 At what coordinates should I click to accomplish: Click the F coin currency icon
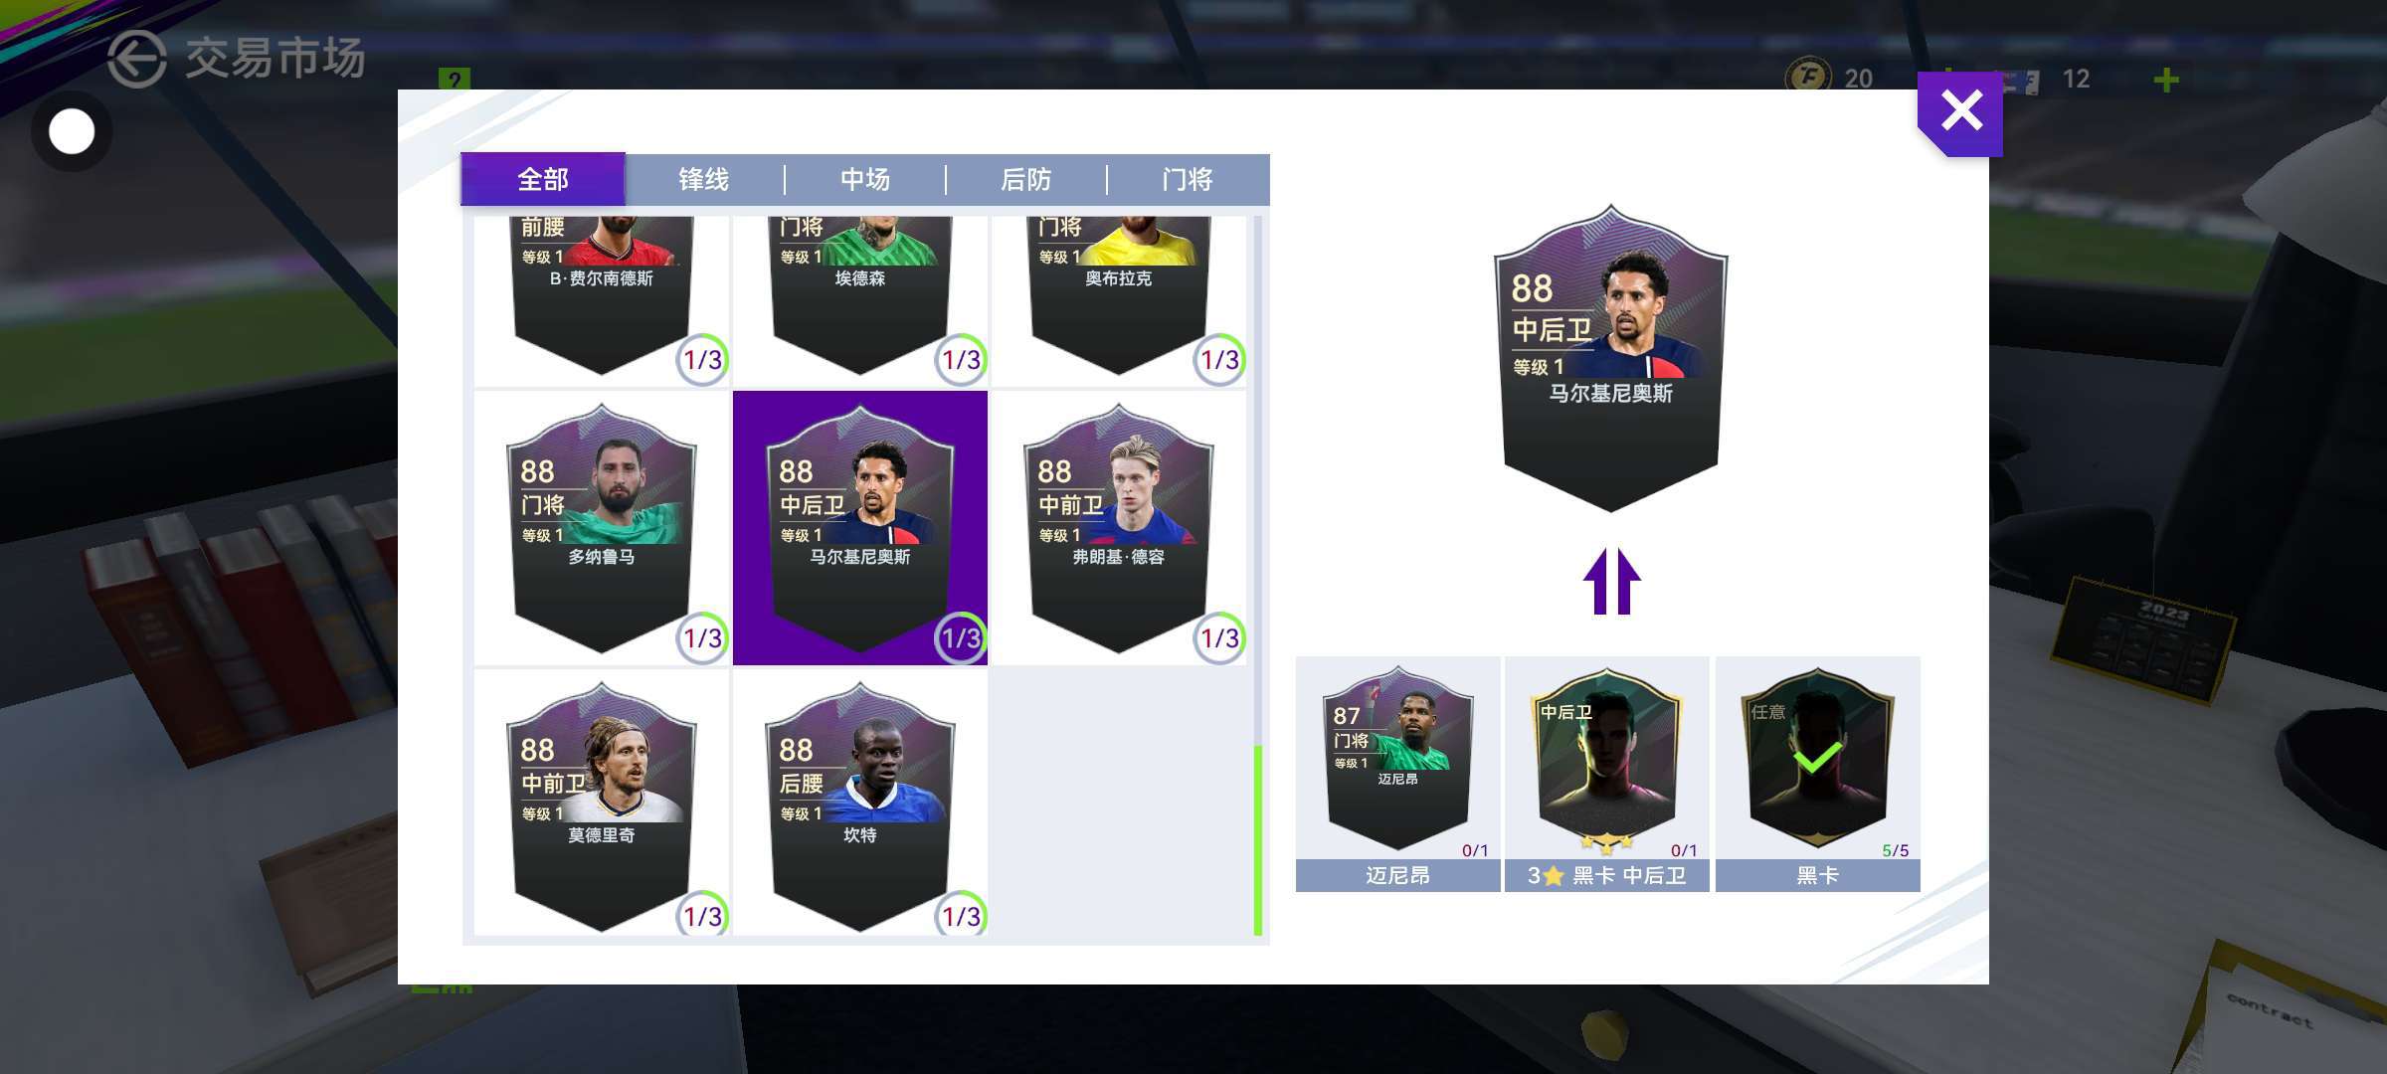point(1808,78)
